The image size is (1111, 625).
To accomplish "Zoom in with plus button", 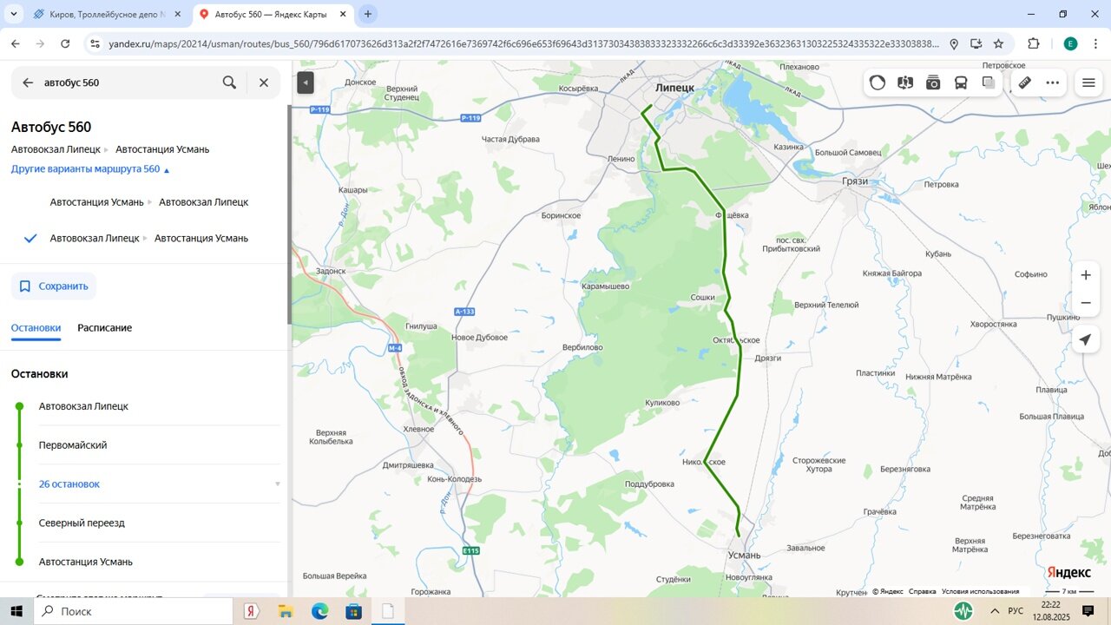I will click(x=1085, y=275).
